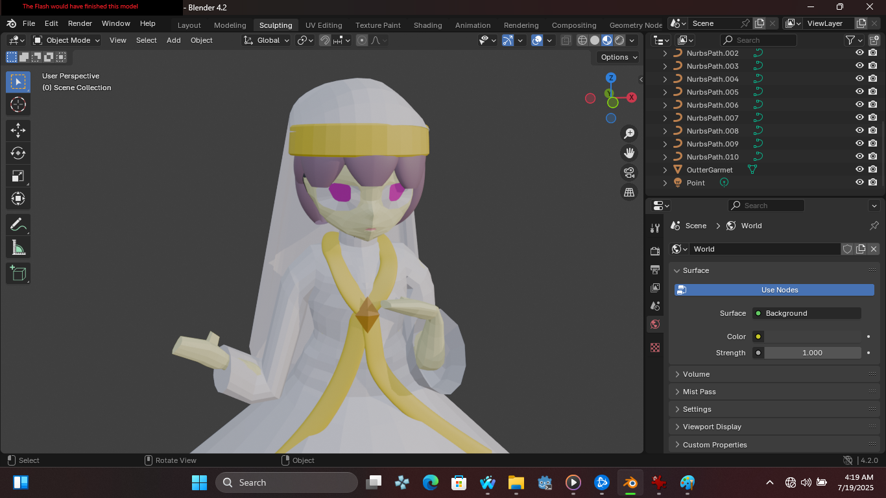Click the pan view hand icon
The image size is (886, 498).
tap(629, 153)
